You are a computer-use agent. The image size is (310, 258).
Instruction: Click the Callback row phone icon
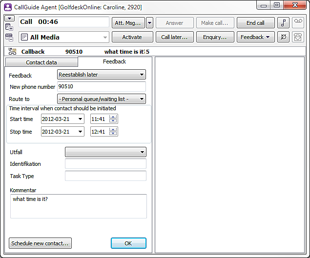13,52
